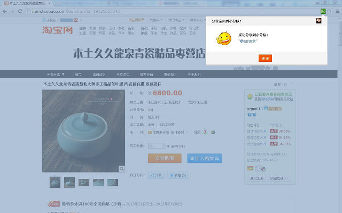Click the 7-day return service icon
This screenshot has width=342, height=213.
click(205, 132)
